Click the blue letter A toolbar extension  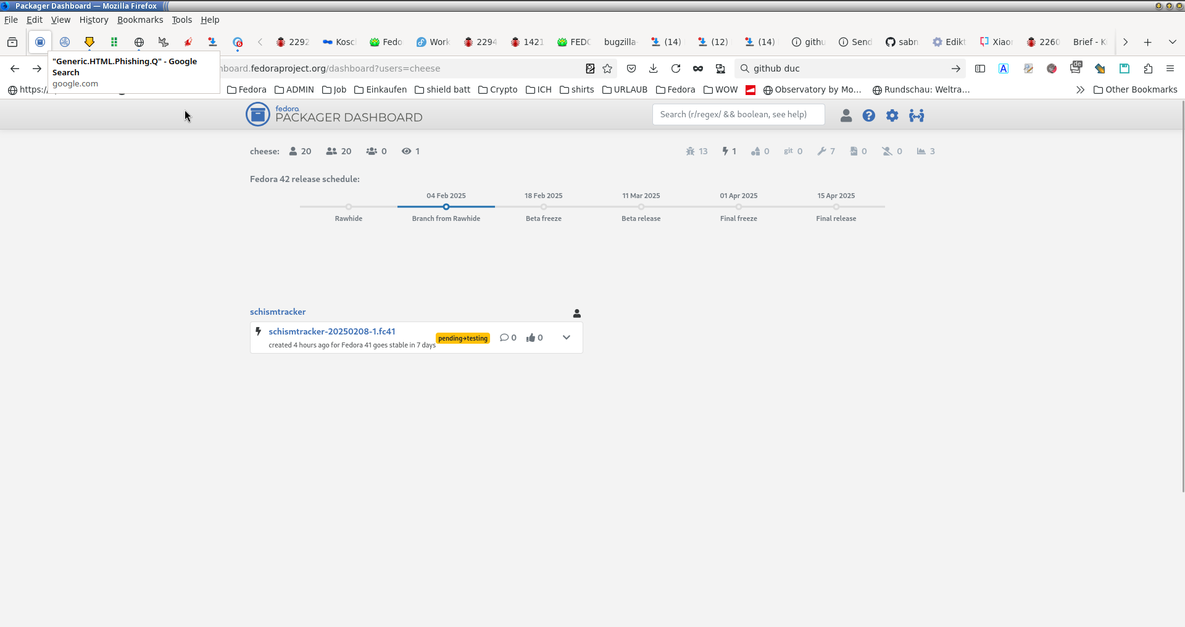tap(1004, 69)
